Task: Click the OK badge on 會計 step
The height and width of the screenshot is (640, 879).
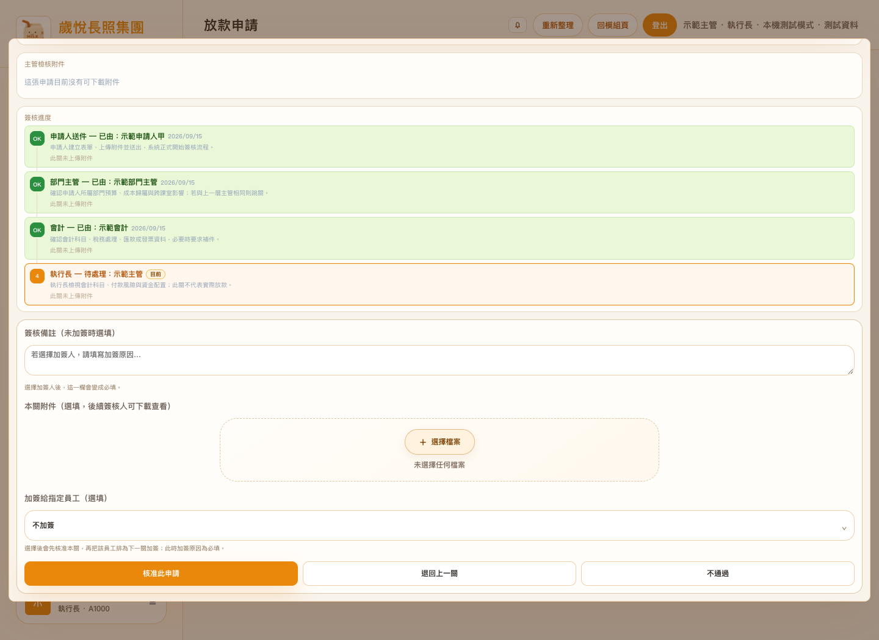Action: coord(37,230)
